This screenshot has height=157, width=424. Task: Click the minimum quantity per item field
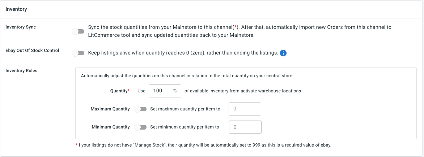(245, 127)
